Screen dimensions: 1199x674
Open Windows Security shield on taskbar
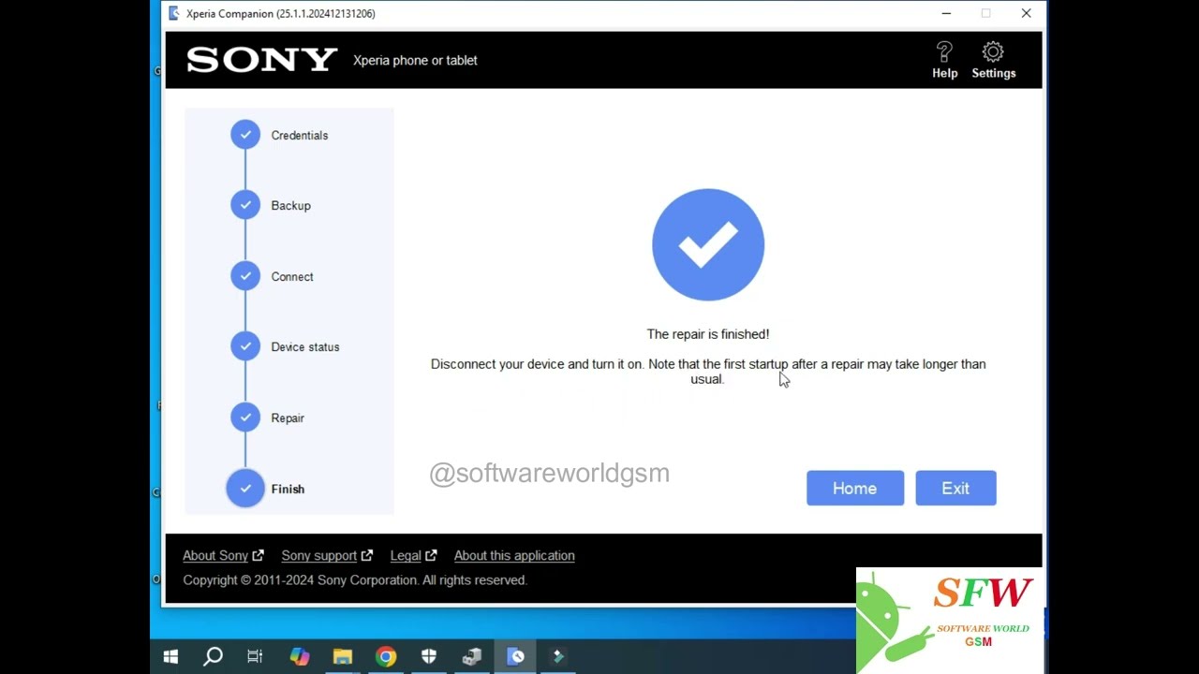pos(429,656)
